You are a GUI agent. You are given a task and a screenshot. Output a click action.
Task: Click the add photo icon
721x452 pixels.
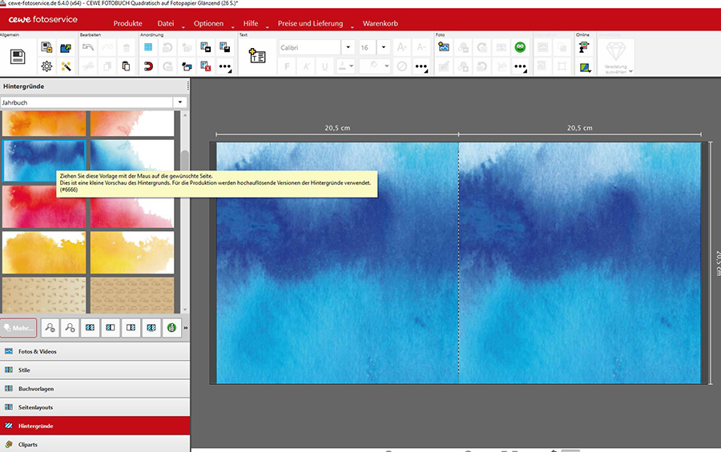coord(444,47)
